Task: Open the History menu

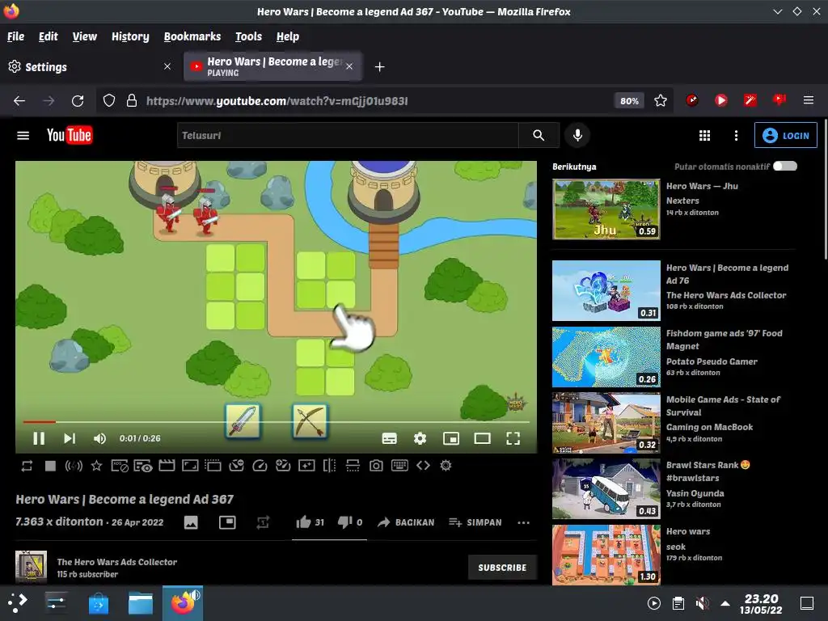Action: pyautogui.click(x=130, y=36)
